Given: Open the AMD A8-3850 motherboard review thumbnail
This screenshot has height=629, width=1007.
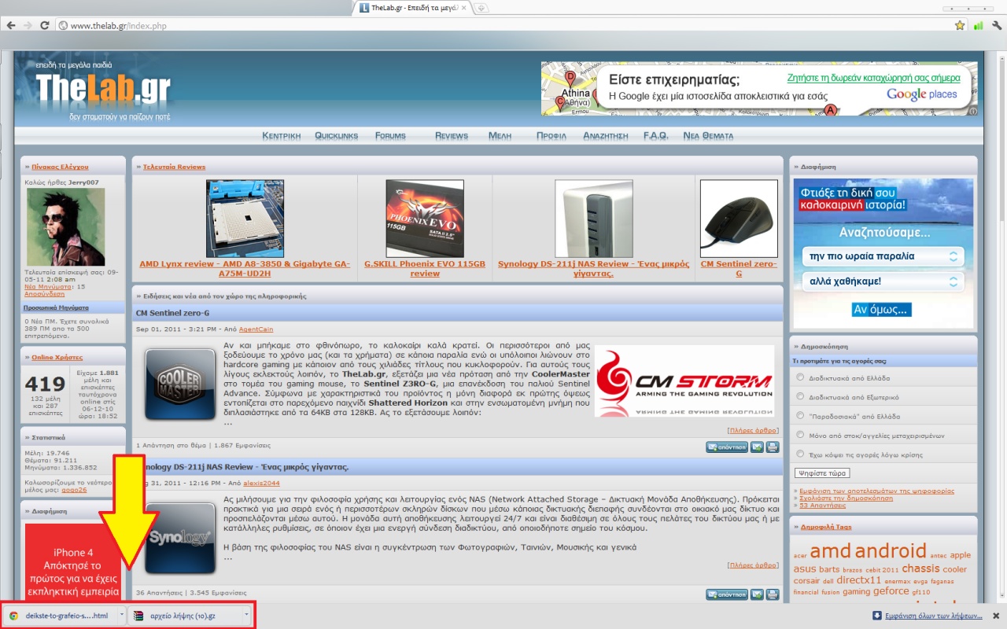Looking at the screenshot, I should click(x=245, y=219).
